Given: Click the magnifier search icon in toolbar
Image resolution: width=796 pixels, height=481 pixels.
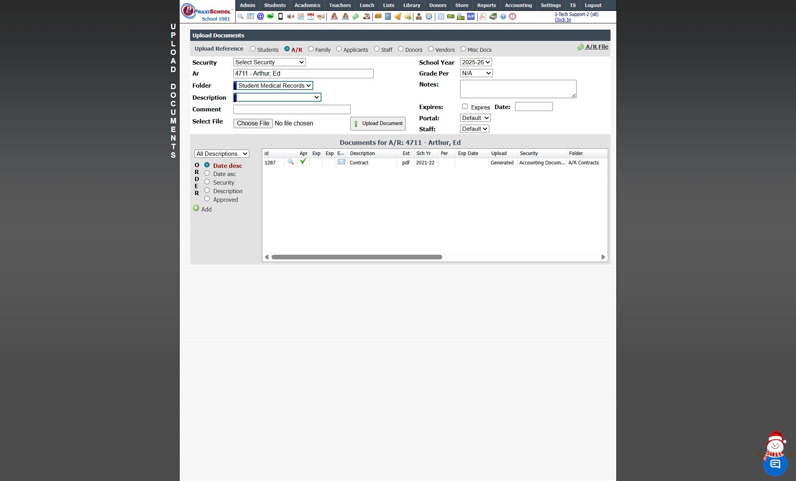Looking at the screenshot, I should pos(240,16).
